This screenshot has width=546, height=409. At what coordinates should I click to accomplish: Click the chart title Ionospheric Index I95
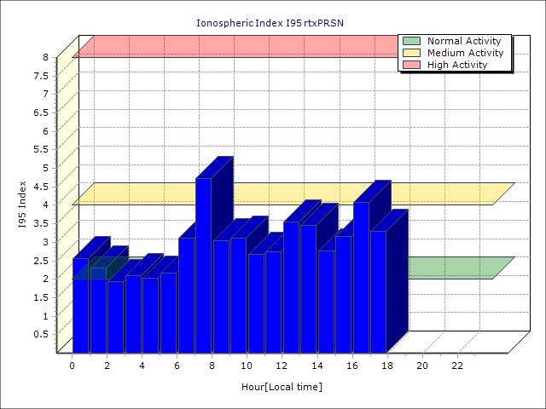point(273,21)
